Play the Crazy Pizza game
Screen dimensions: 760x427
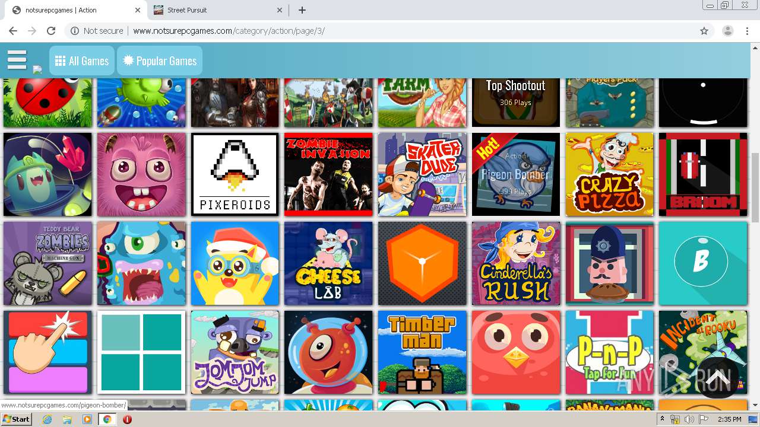click(x=610, y=174)
